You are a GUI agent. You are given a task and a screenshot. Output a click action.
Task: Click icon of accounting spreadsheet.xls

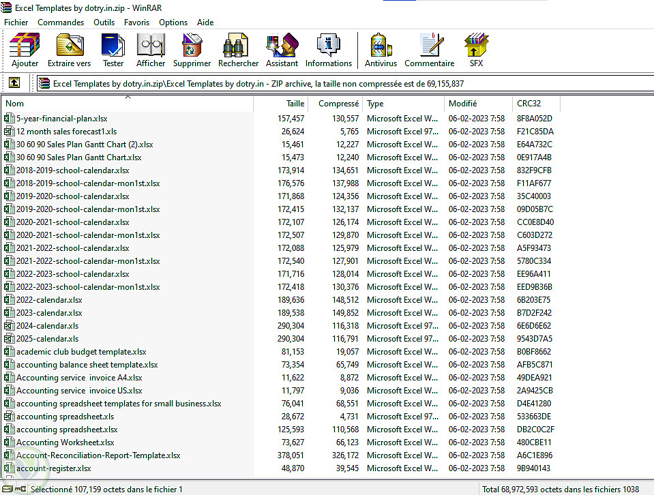[x=9, y=416]
